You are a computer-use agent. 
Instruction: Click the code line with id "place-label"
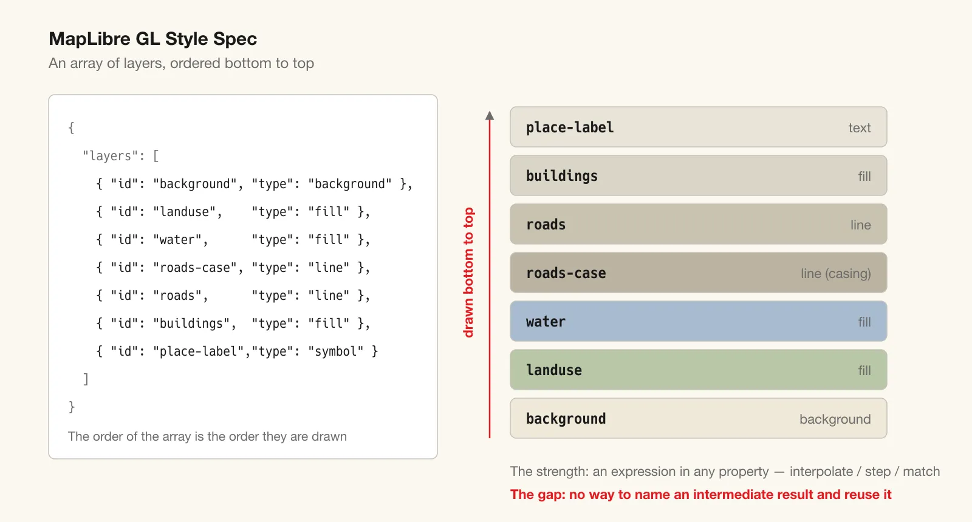coord(237,351)
